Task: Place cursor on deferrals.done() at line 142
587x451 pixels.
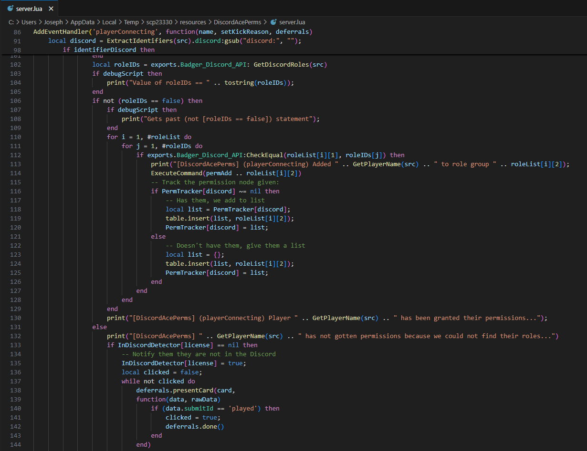Action: (x=194, y=426)
